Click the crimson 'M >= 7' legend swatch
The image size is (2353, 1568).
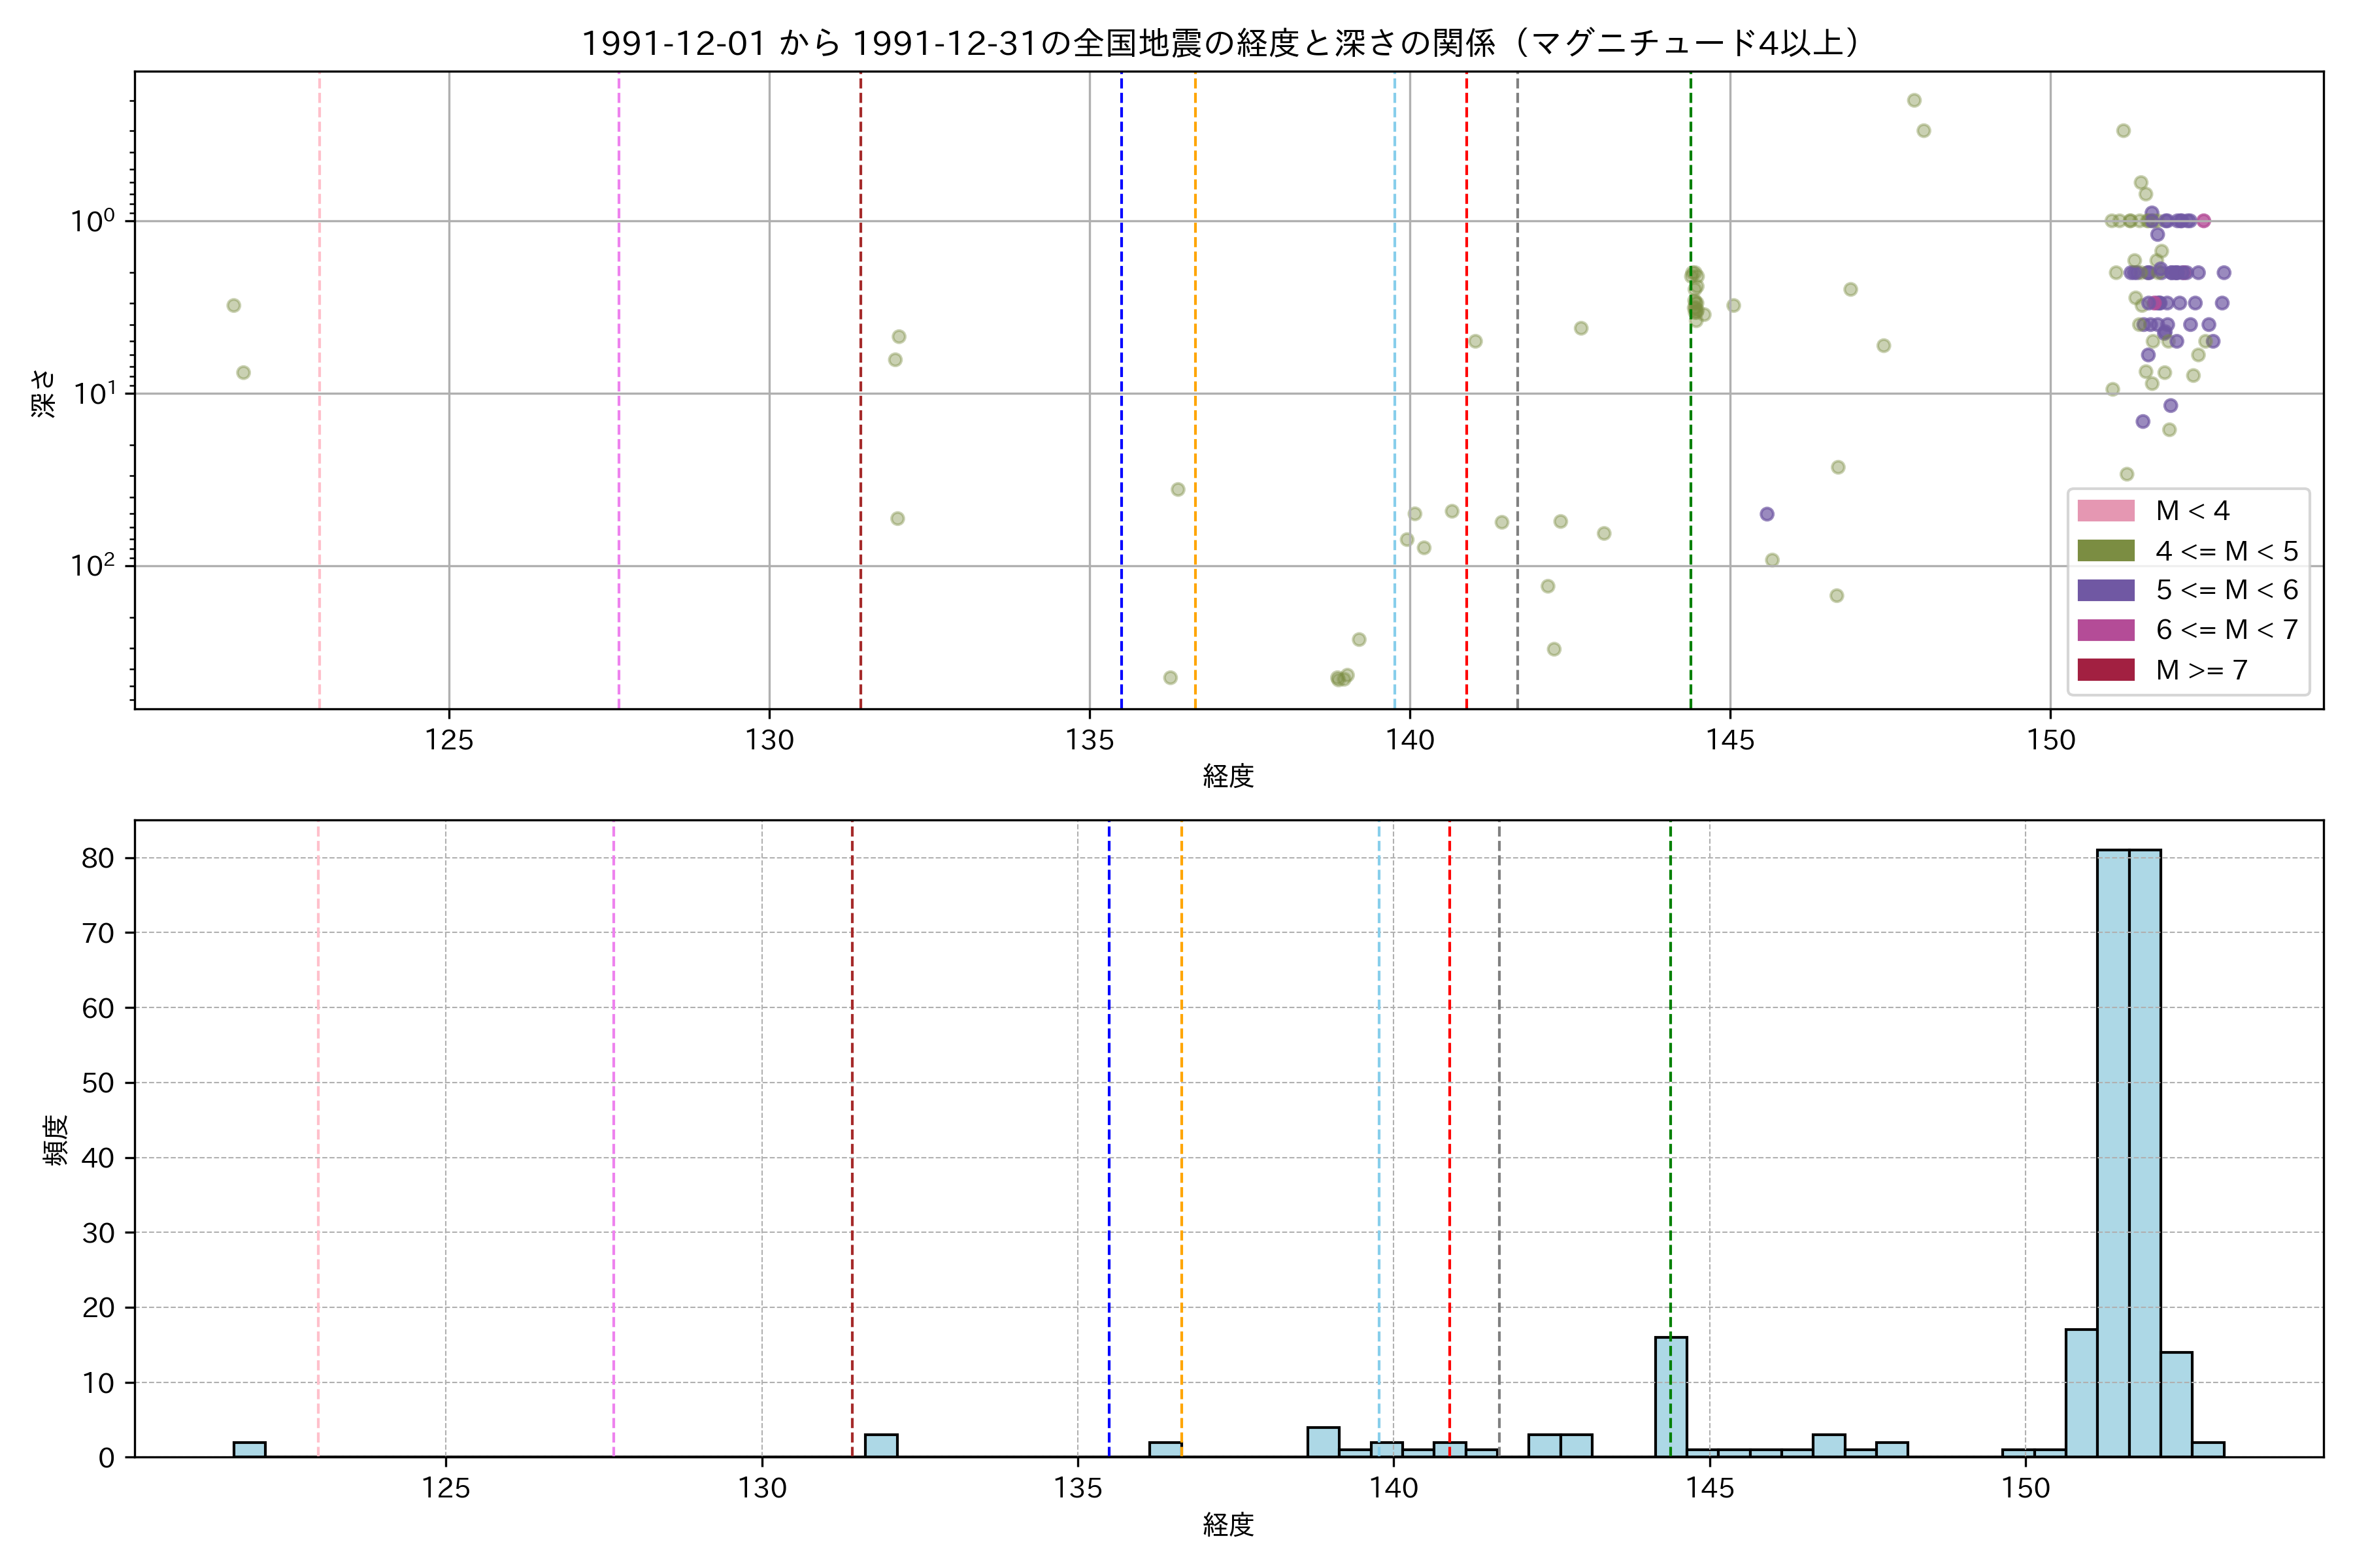[x=2105, y=670]
